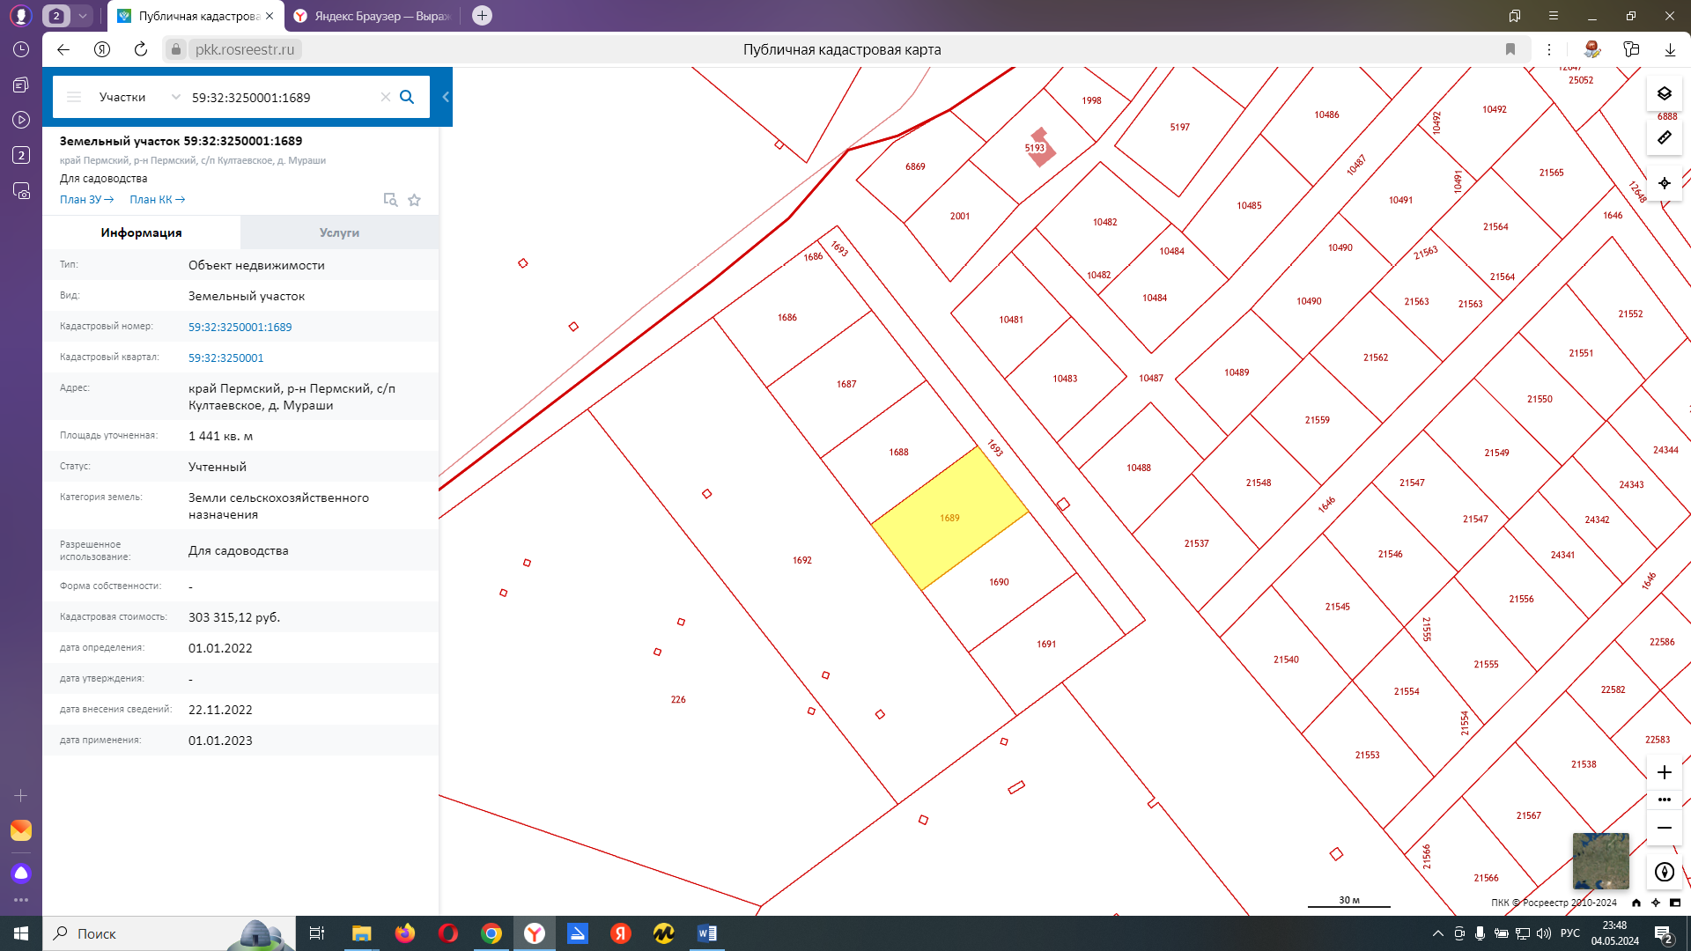Open the map layers button
Screen dimensions: 1691x951
[x=1664, y=93]
